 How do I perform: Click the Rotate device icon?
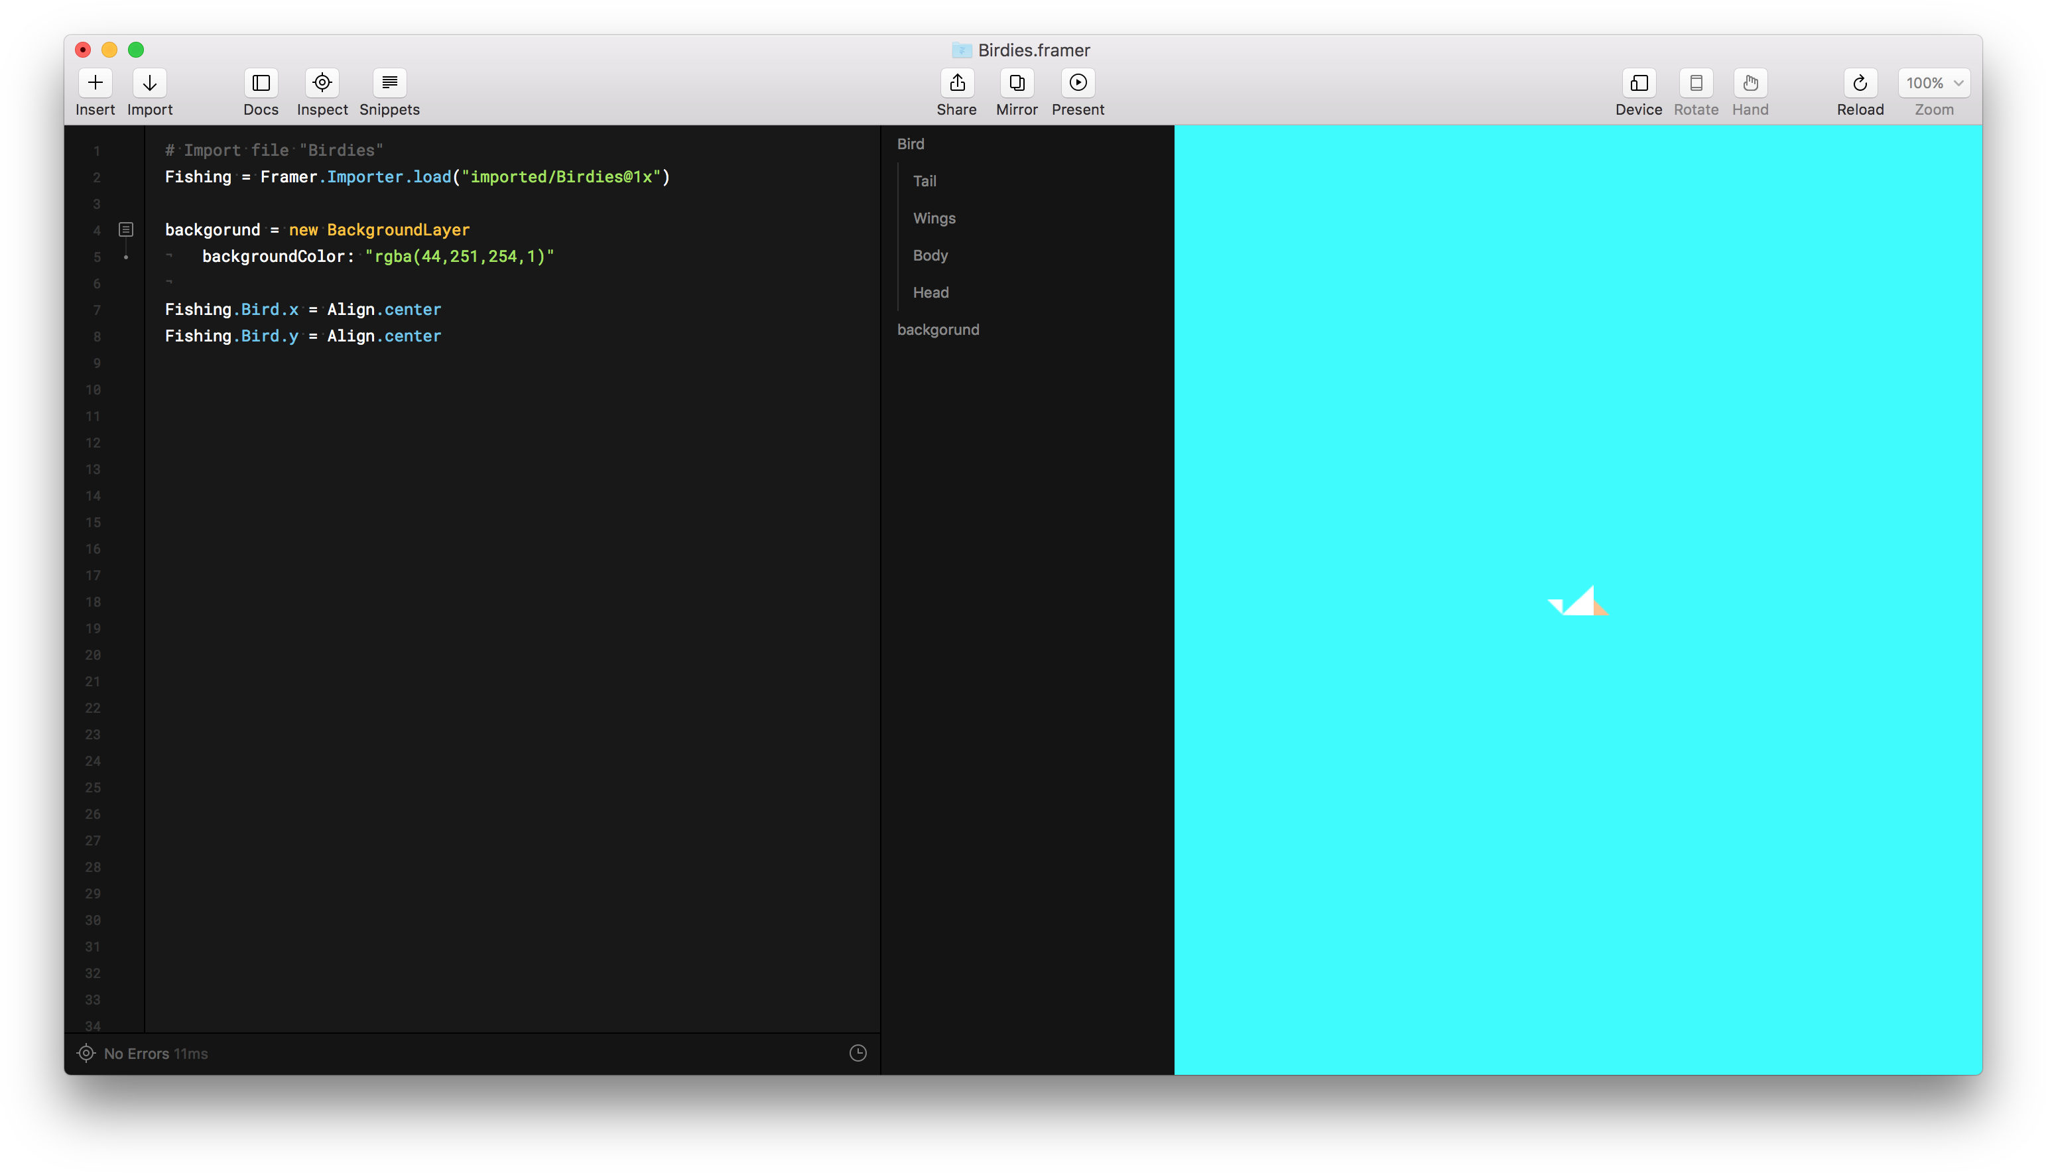click(x=1696, y=83)
